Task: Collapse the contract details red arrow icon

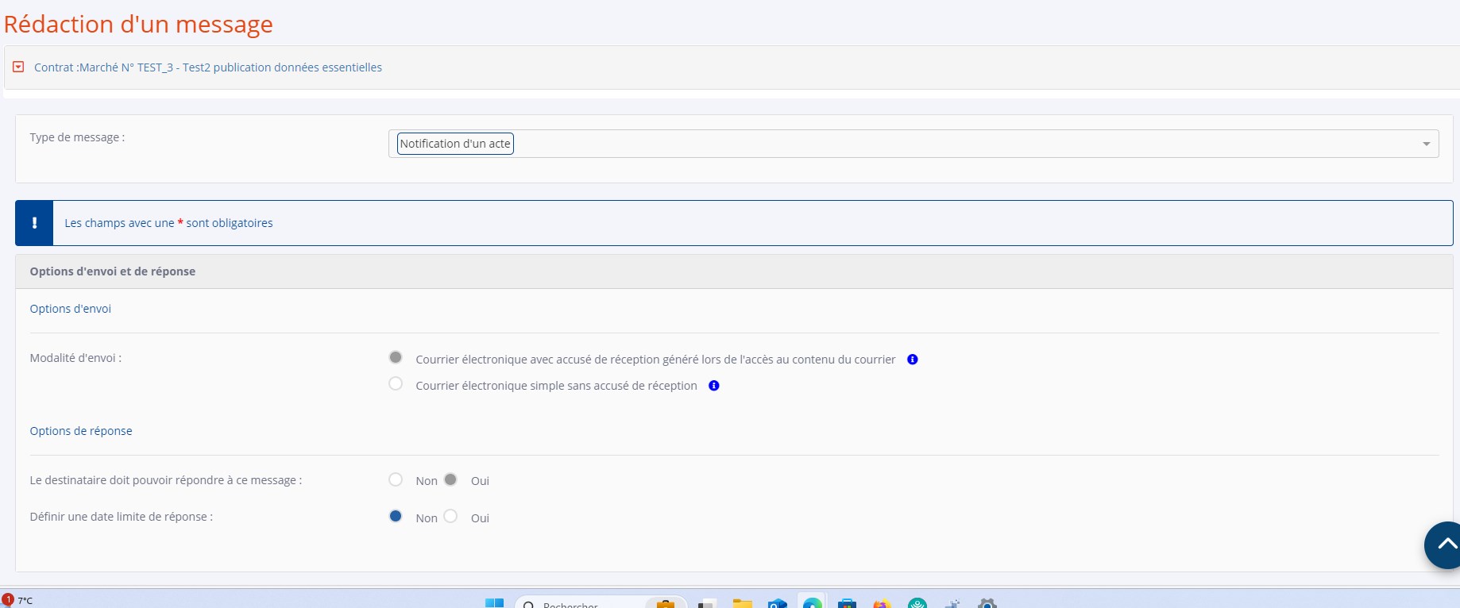Action: 18,67
